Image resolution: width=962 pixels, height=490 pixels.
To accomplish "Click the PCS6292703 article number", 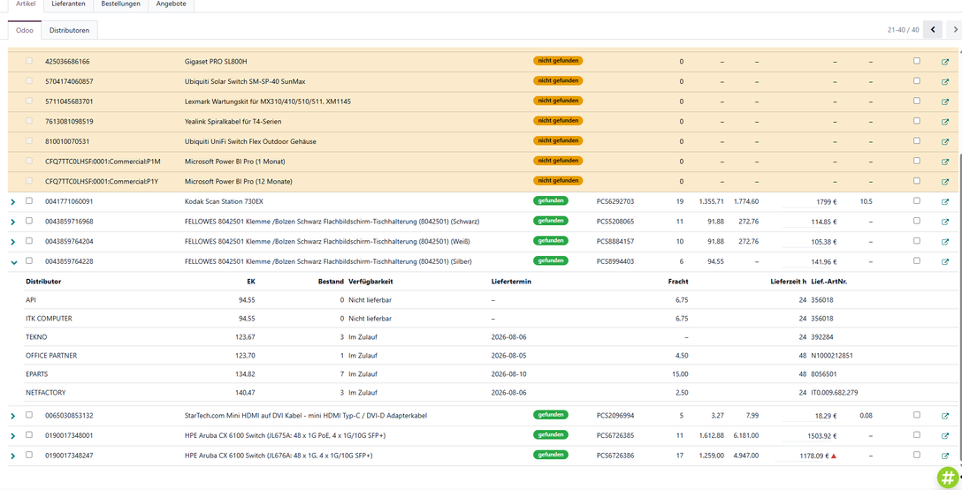I will (615, 201).
